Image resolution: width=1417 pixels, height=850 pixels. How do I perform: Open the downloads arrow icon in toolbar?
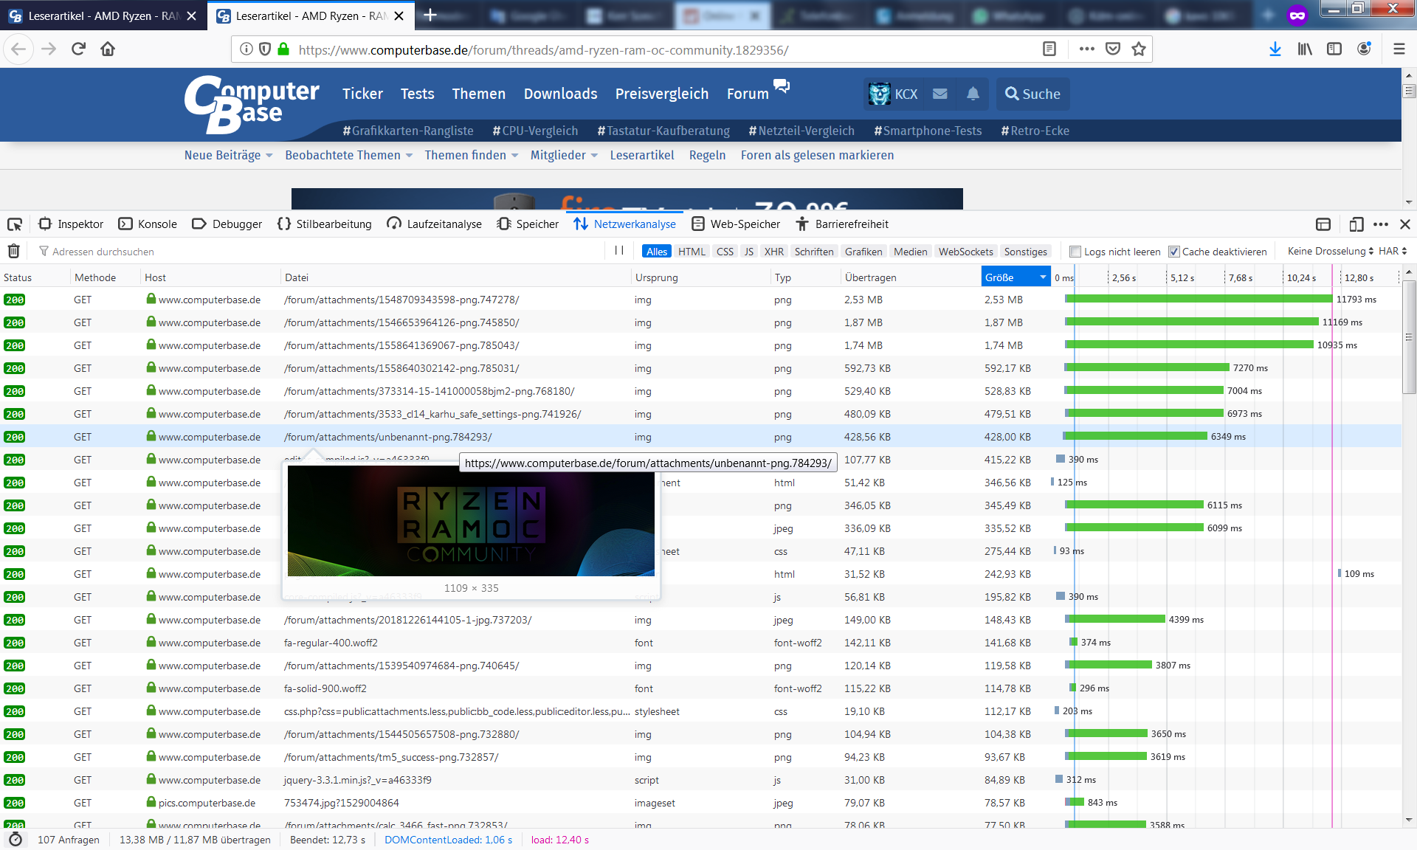click(1275, 49)
